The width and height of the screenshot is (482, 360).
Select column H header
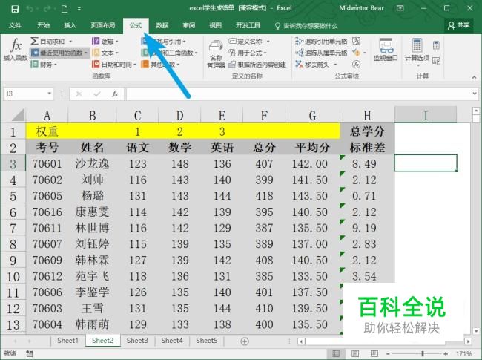click(x=367, y=115)
